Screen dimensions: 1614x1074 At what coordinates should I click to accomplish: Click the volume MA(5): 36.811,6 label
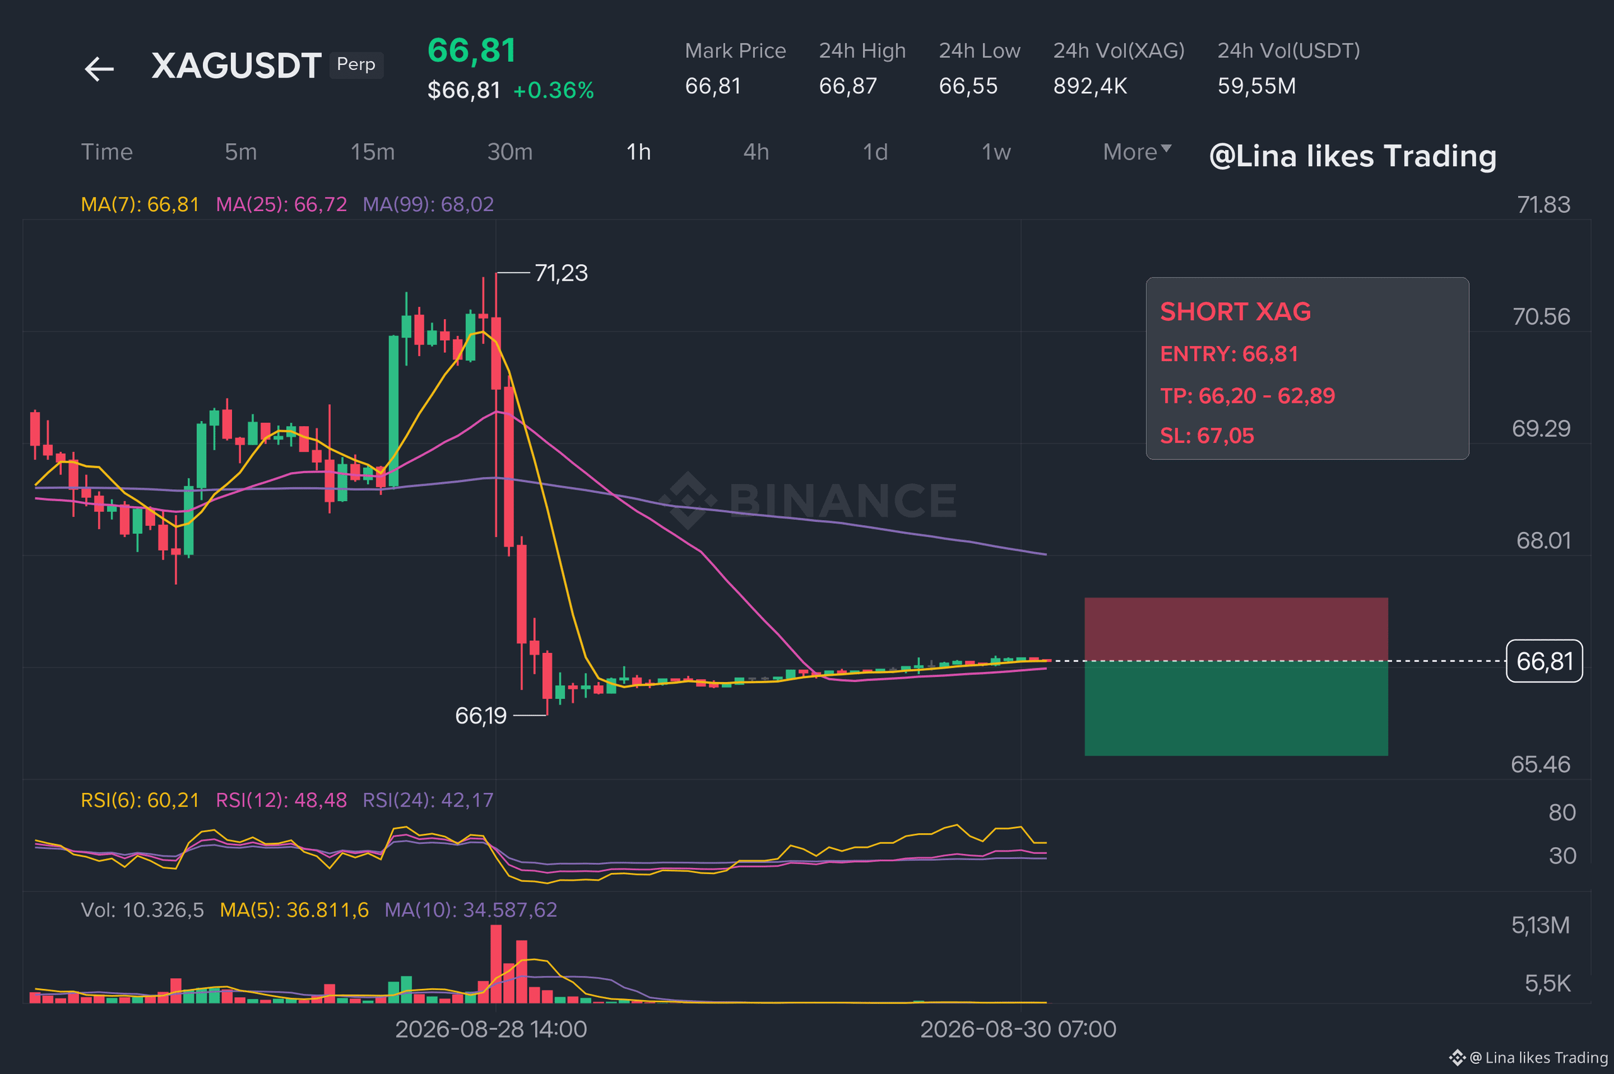coord(294,909)
